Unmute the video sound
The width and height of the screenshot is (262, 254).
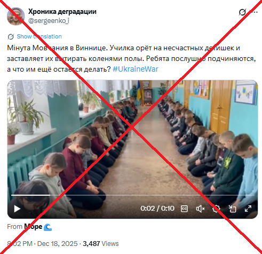200,209
